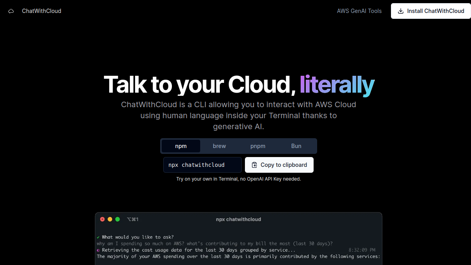Click the 'Talk to your Cloud, literally' heading

pyautogui.click(x=239, y=84)
